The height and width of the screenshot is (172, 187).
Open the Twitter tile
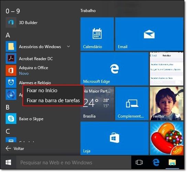click(167, 104)
